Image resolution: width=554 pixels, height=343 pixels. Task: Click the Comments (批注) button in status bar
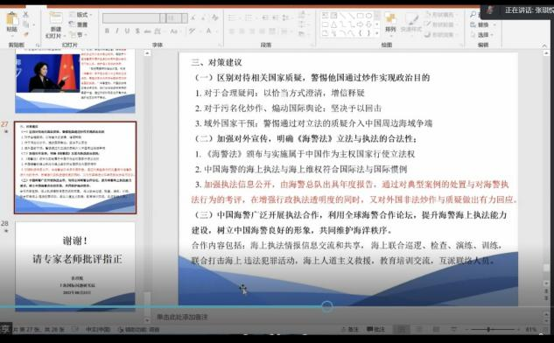pos(375,329)
